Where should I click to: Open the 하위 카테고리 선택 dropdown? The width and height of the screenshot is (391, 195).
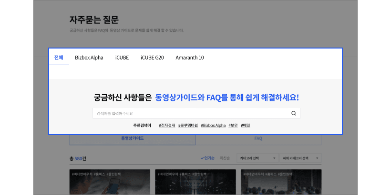point(300,158)
